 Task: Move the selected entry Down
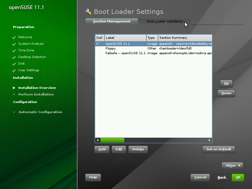click(x=226, y=93)
